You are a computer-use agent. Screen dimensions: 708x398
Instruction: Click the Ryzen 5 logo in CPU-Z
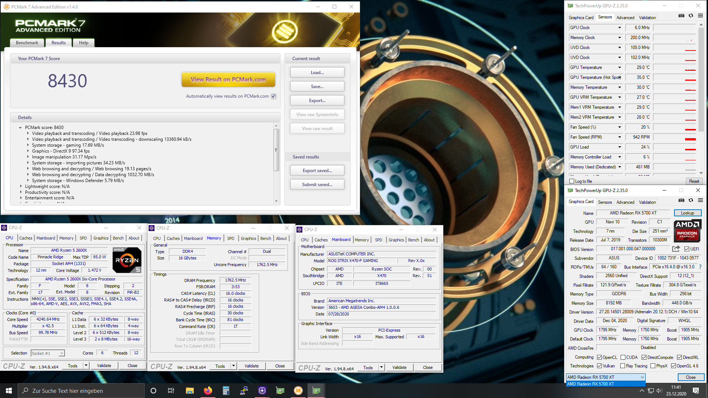[x=127, y=260]
